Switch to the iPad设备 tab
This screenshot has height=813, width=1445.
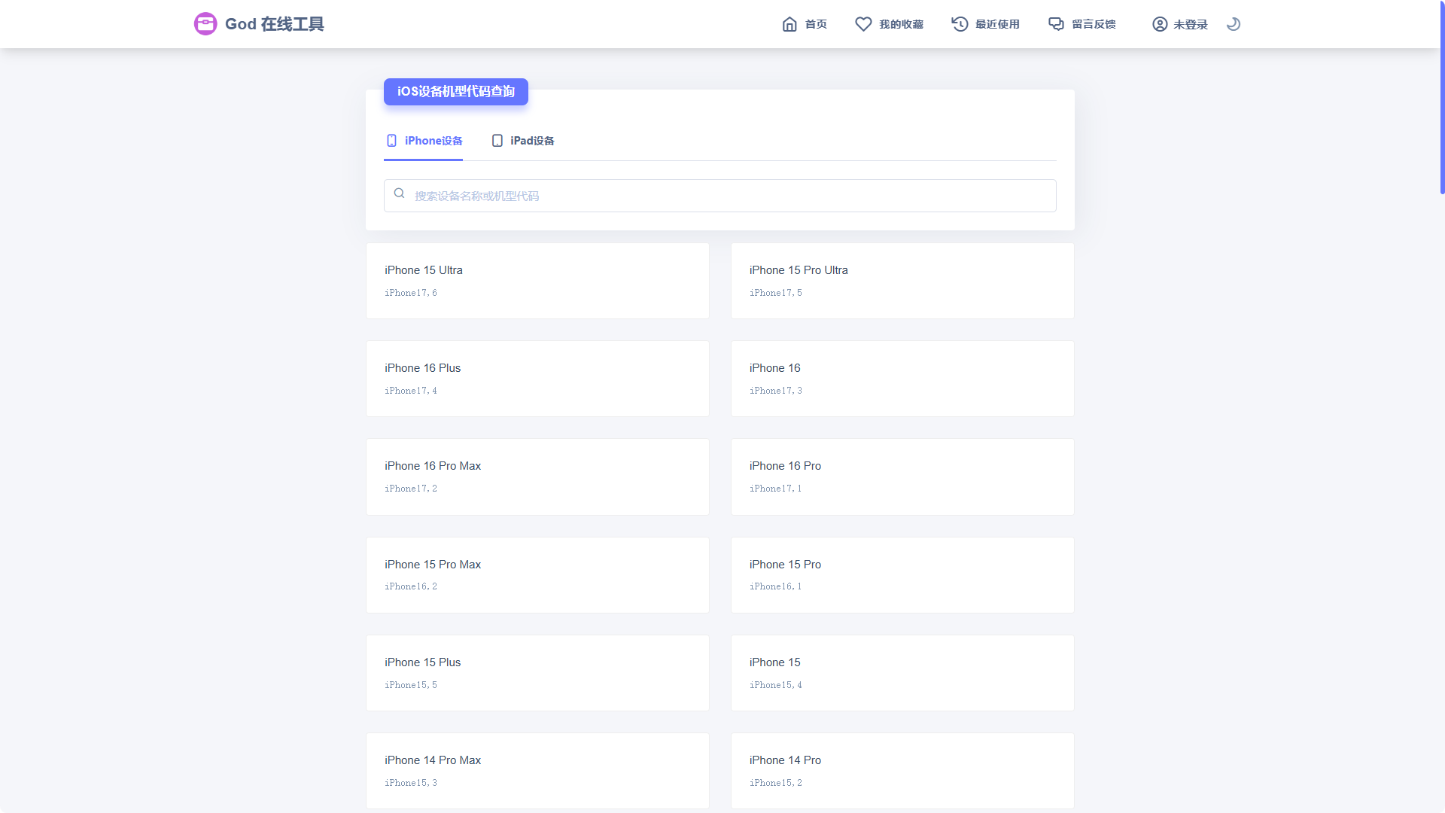coord(523,141)
